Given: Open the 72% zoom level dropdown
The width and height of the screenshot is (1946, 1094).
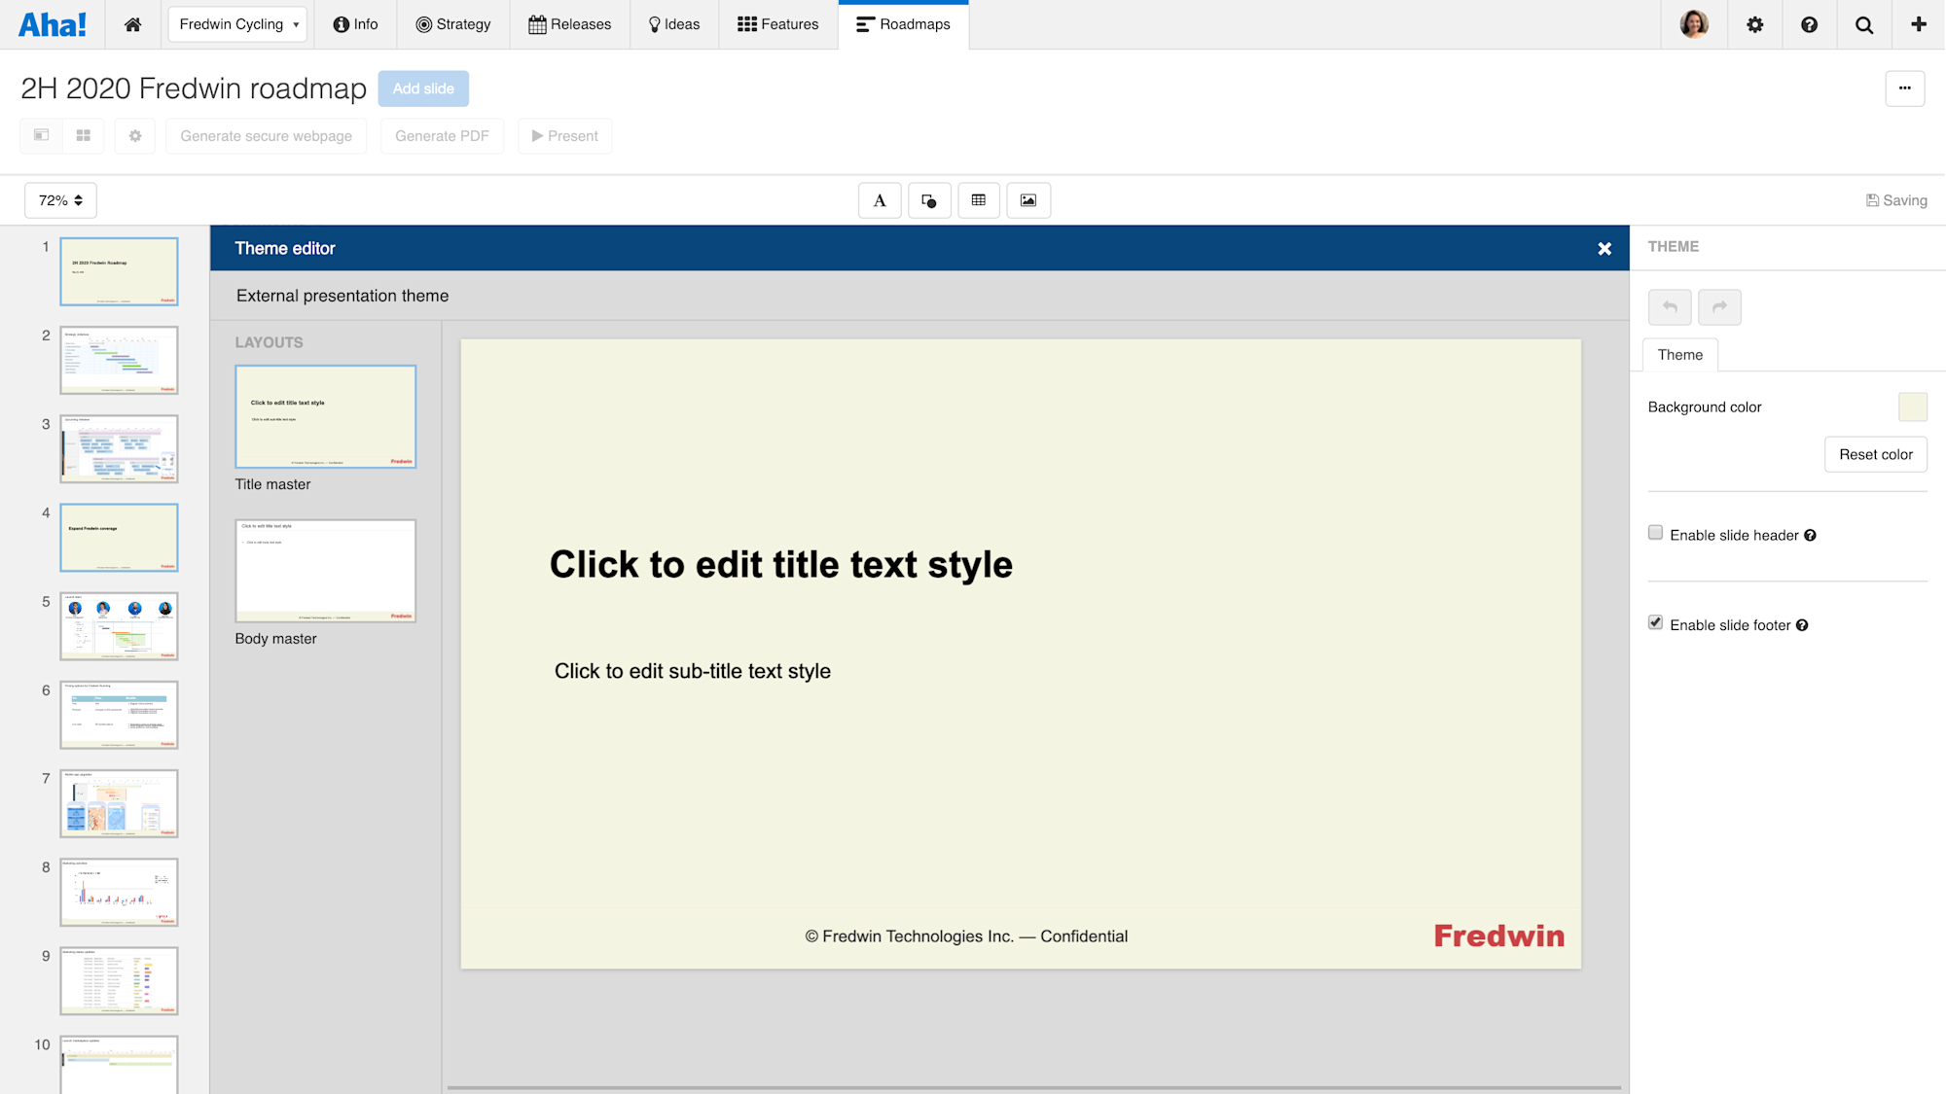Looking at the screenshot, I should [60, 200].
